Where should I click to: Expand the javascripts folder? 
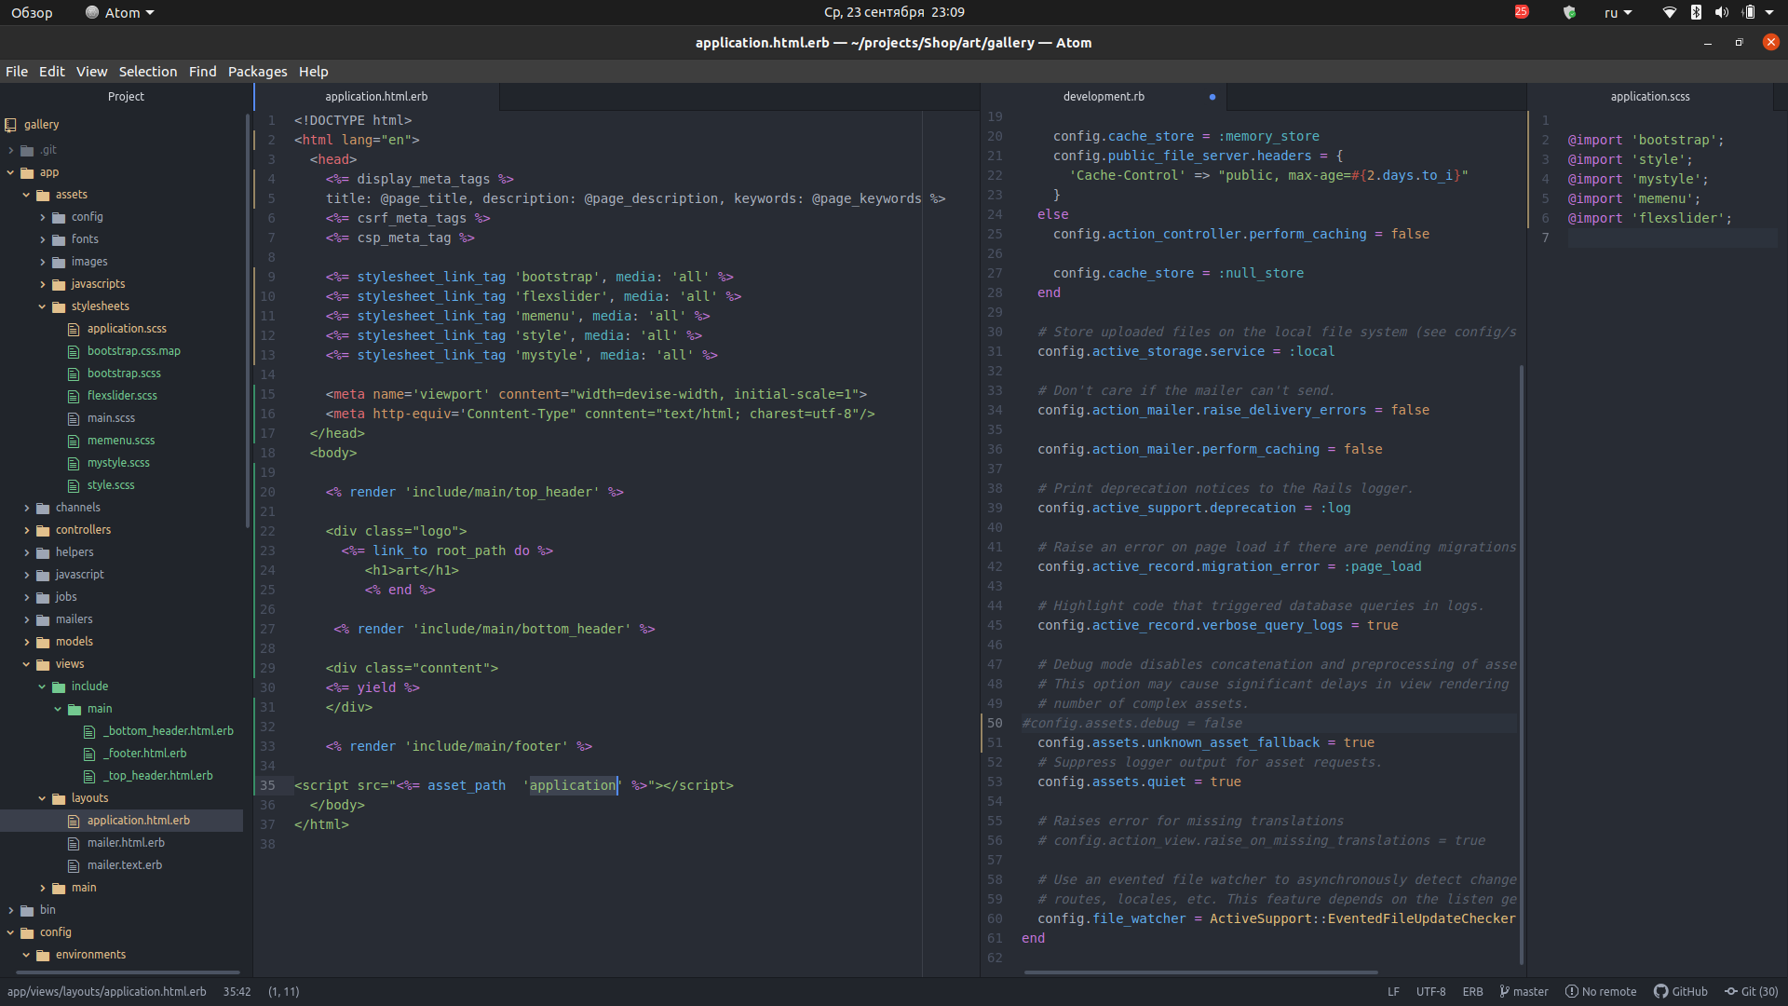coord(42,284)
